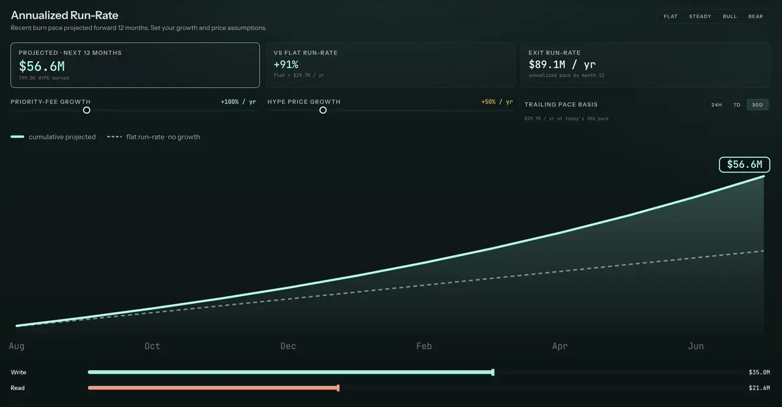The height and width of the screenshot is (407, 782).
Task: Apply the BULL scenario preset
Action: click(730, 16)
